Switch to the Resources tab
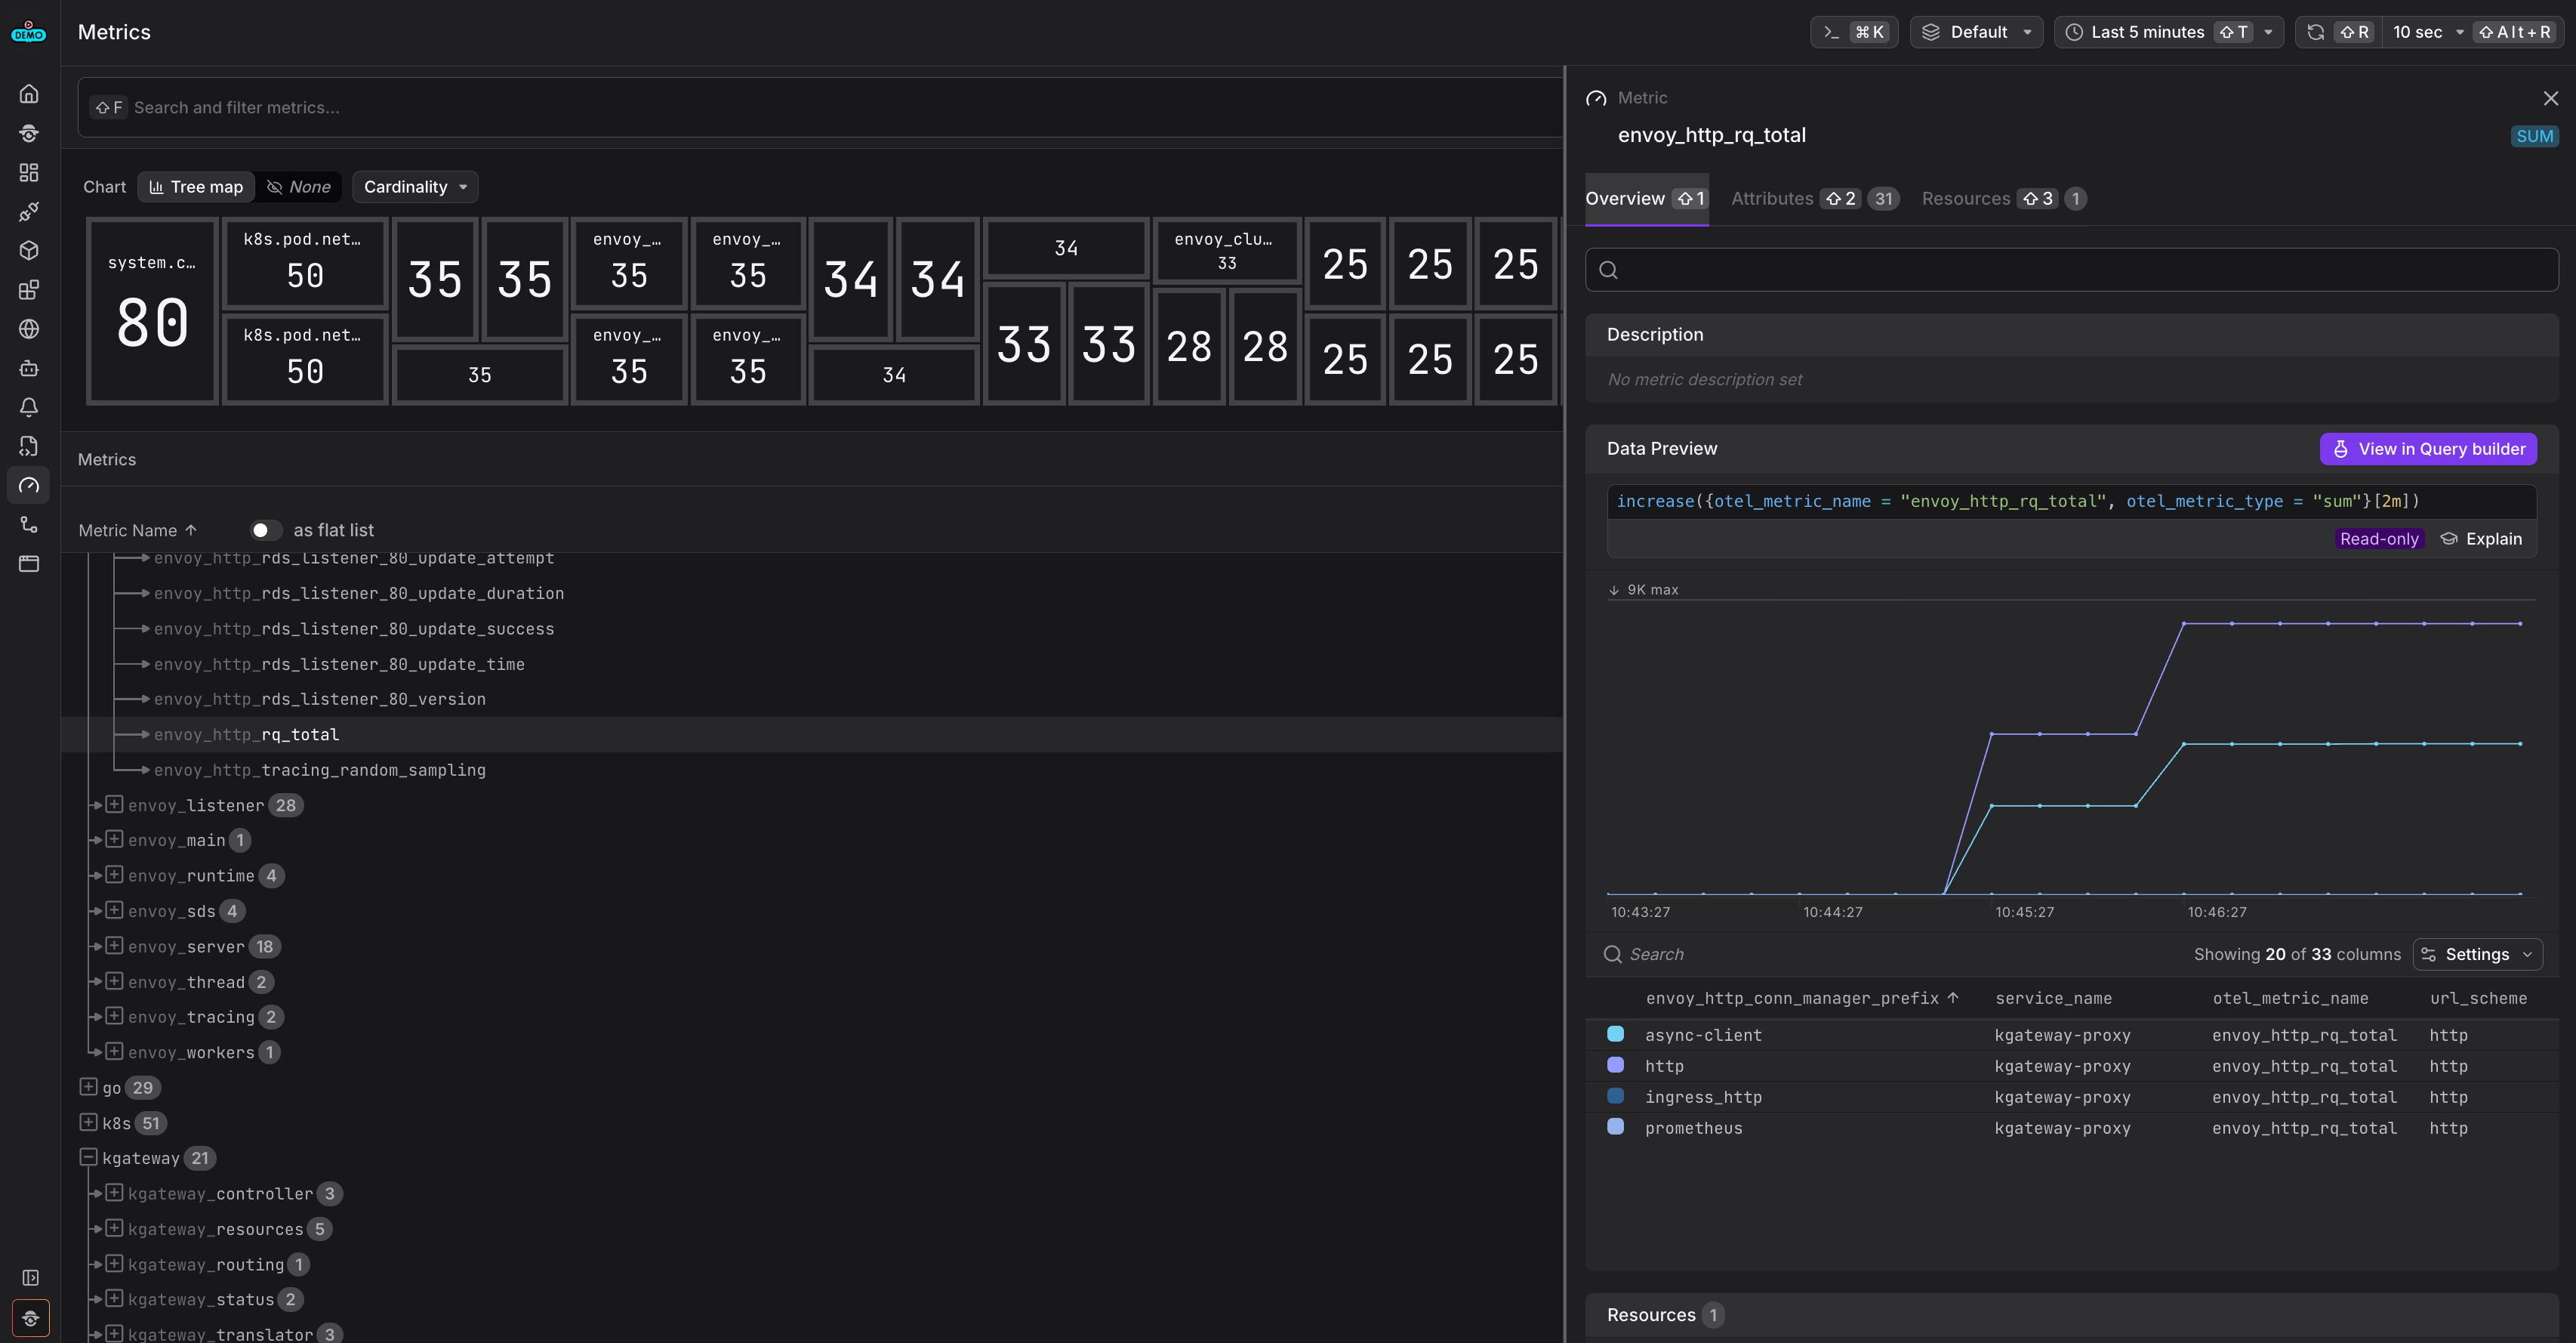2576x1343 pixels. pos(1965,198)
